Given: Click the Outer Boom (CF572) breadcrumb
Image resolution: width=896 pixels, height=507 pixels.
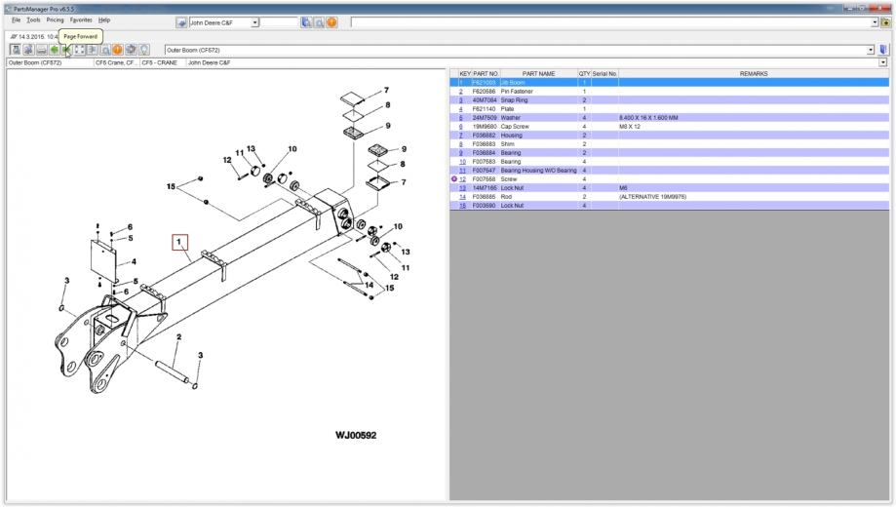Looking at the screenshot, I should [x=35, y=62].
